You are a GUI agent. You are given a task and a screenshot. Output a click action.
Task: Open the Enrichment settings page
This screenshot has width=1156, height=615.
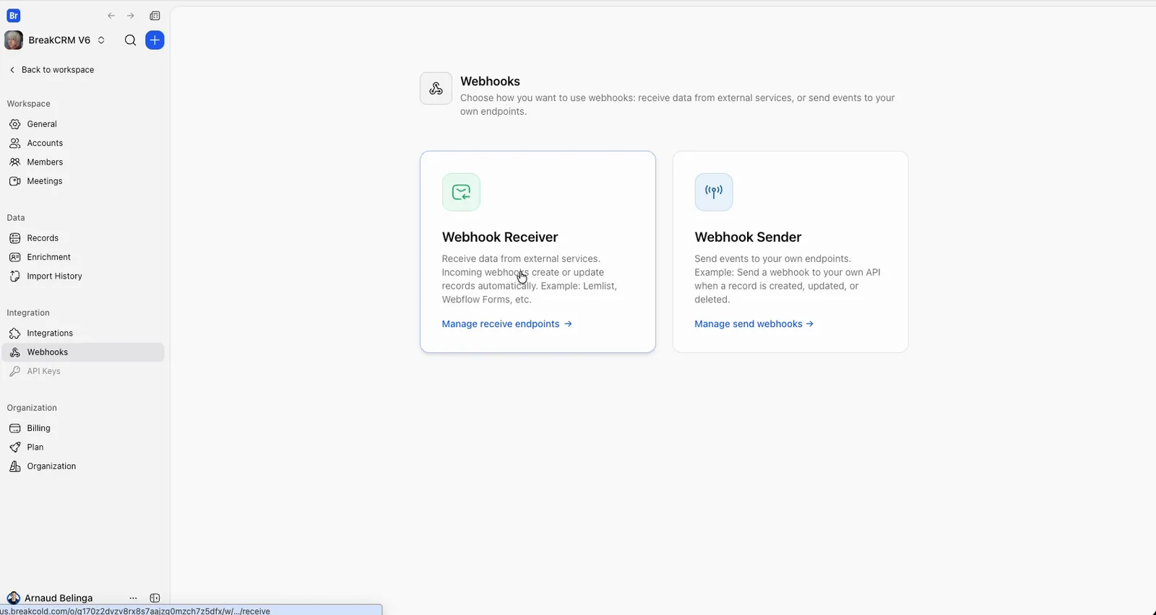83,257
